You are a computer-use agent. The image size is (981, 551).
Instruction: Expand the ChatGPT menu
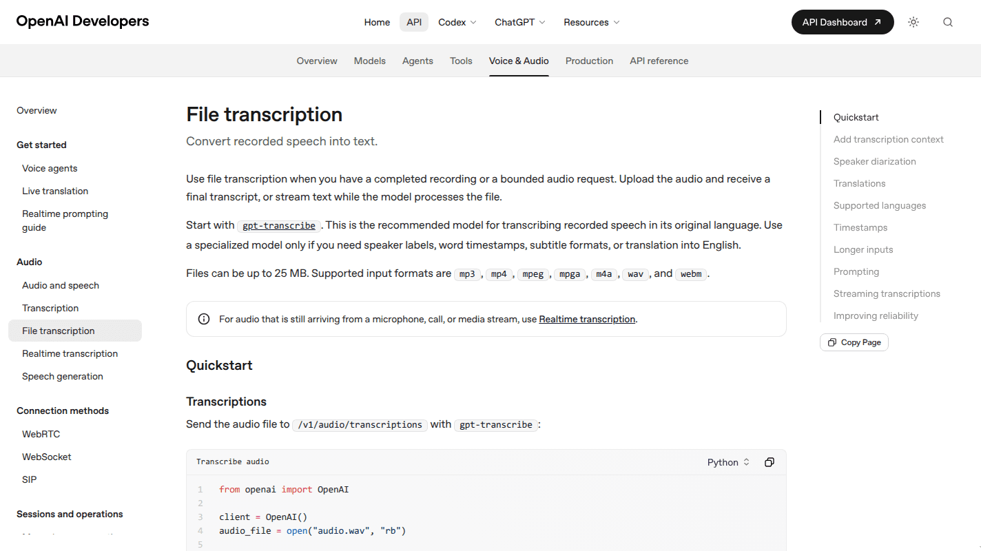click(520, 22)
